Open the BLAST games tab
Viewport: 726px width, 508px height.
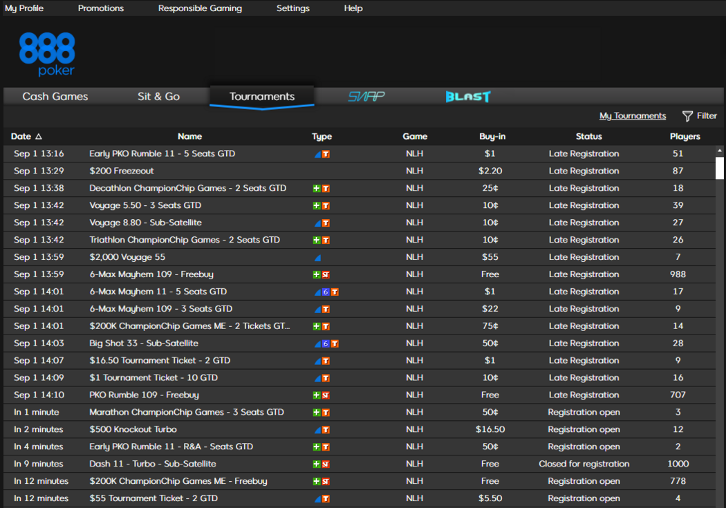[468, 97]
